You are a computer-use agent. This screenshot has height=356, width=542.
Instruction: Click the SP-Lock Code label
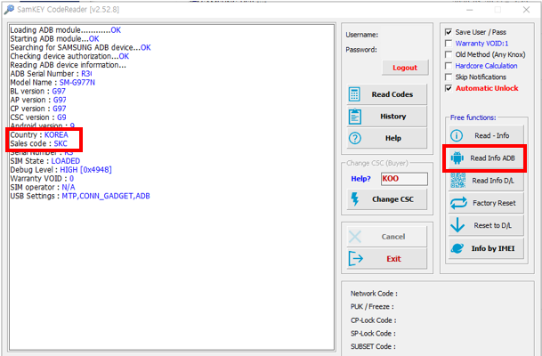(373, 334)
